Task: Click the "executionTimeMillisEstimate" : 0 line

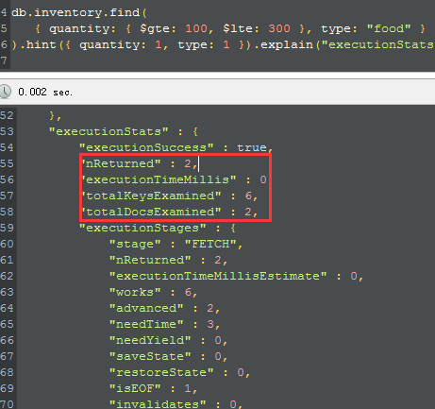Action: tap(237, 276)
